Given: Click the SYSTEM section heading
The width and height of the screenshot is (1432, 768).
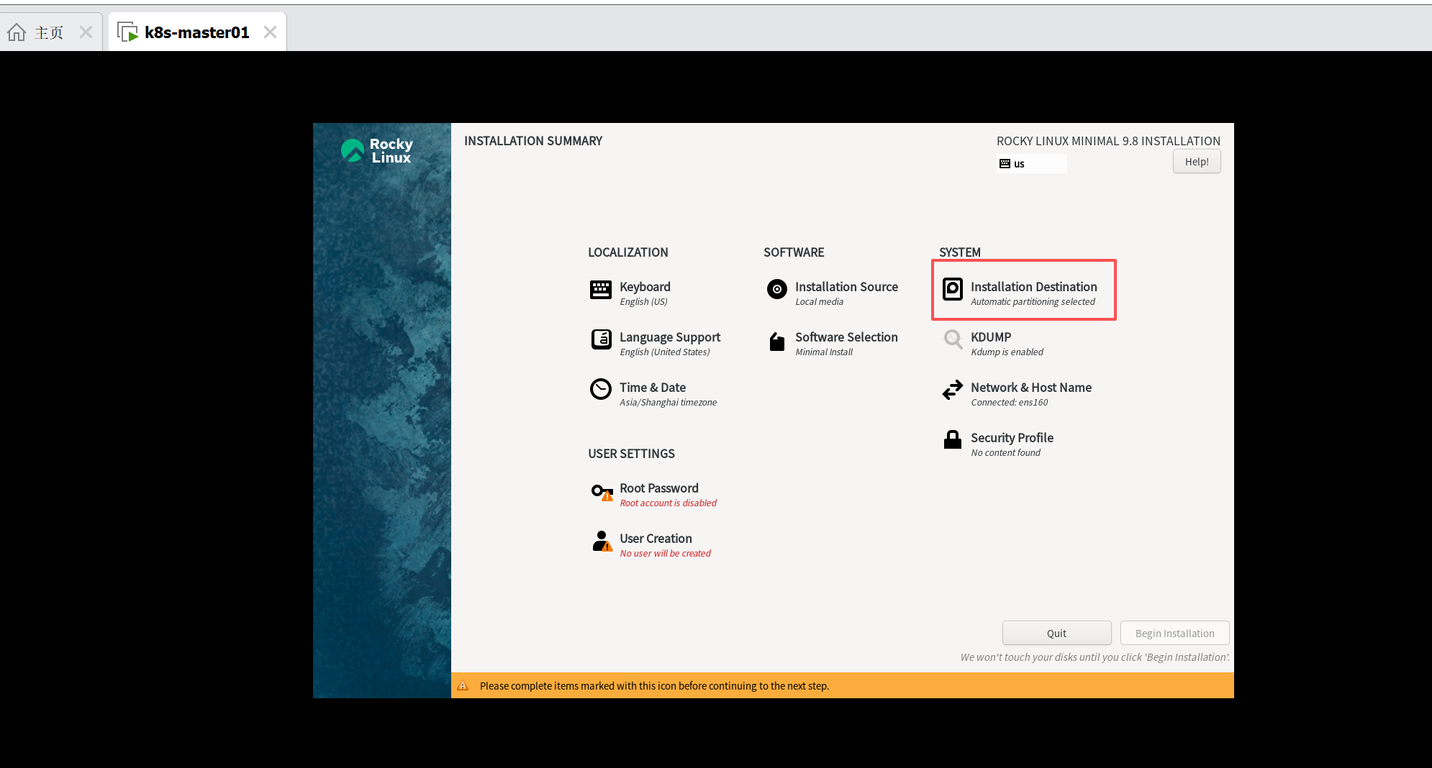Looking at the screenshot, I should point(960,252).
